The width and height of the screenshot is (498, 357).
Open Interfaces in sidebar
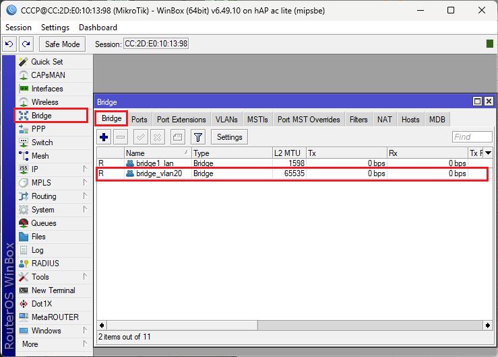[x=54, y=89]
